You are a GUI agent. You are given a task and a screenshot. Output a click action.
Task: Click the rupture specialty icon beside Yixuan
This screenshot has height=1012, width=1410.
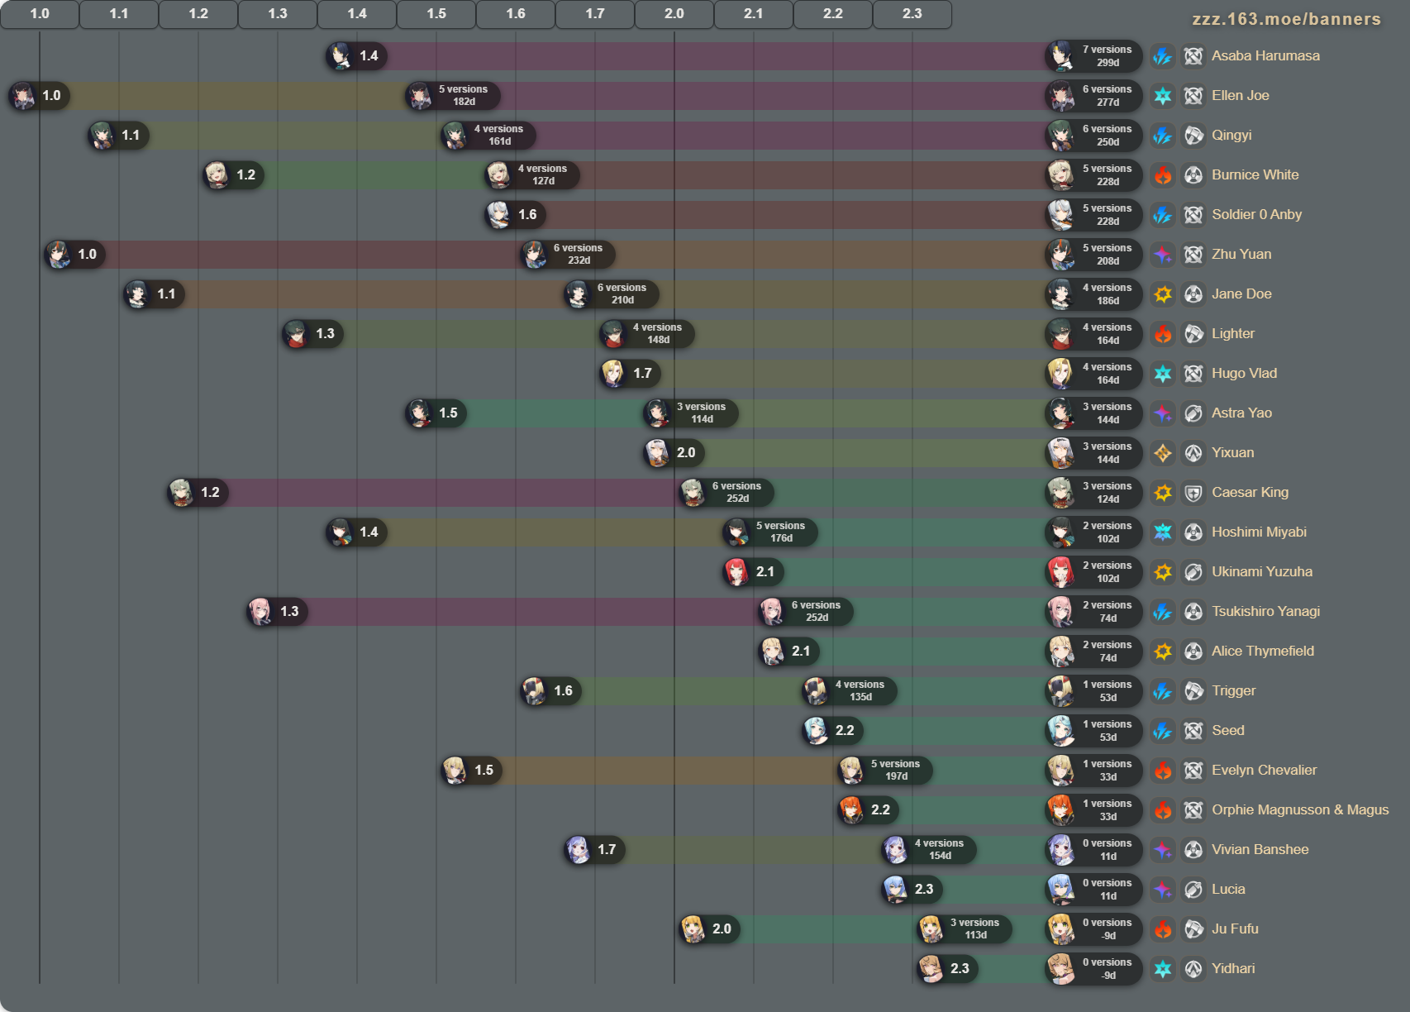point(1193,453)
